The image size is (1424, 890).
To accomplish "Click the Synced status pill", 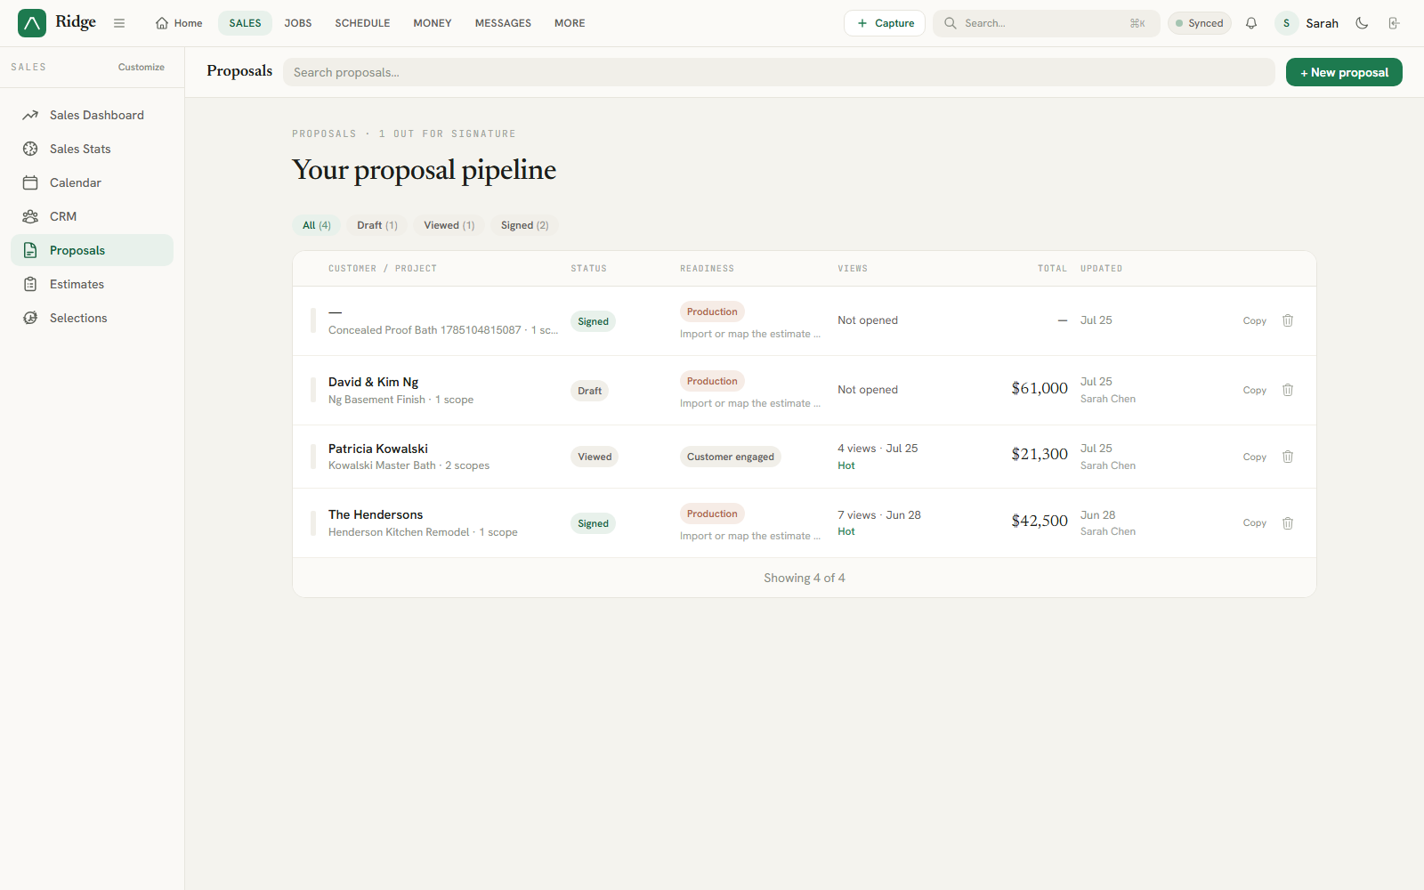I will point(1200,23).
